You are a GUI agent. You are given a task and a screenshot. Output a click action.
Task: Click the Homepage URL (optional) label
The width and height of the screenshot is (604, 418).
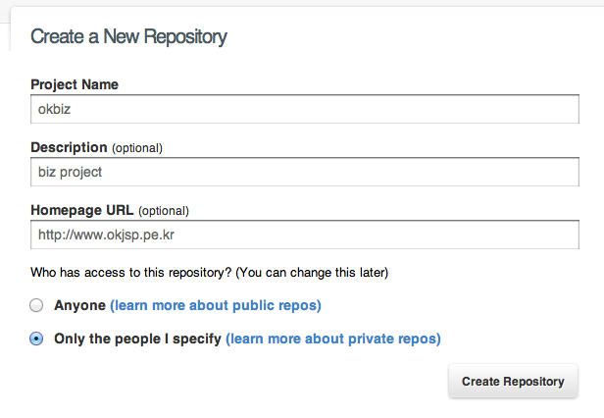click(x=110, y=211)
